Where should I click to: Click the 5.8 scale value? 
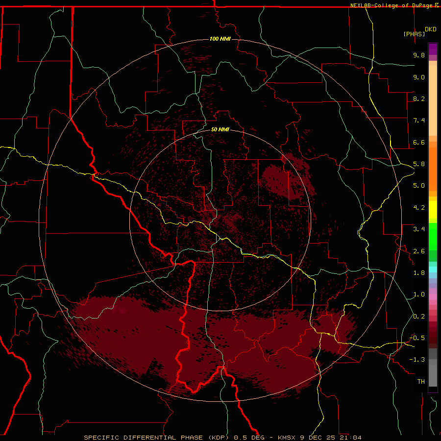coord(419,164)
